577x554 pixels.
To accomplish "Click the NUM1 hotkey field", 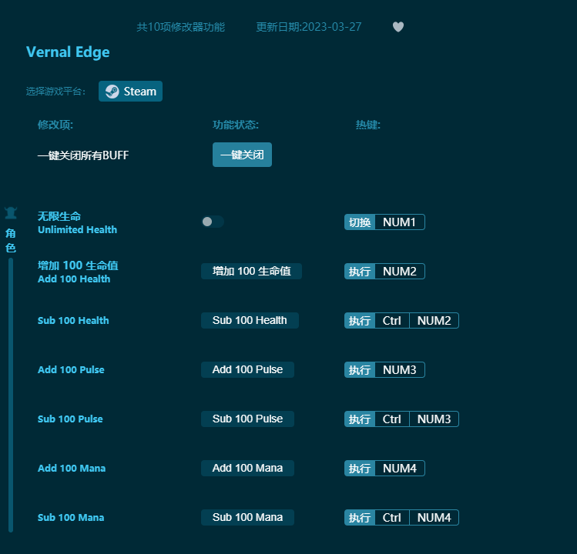I will point(400,222).
